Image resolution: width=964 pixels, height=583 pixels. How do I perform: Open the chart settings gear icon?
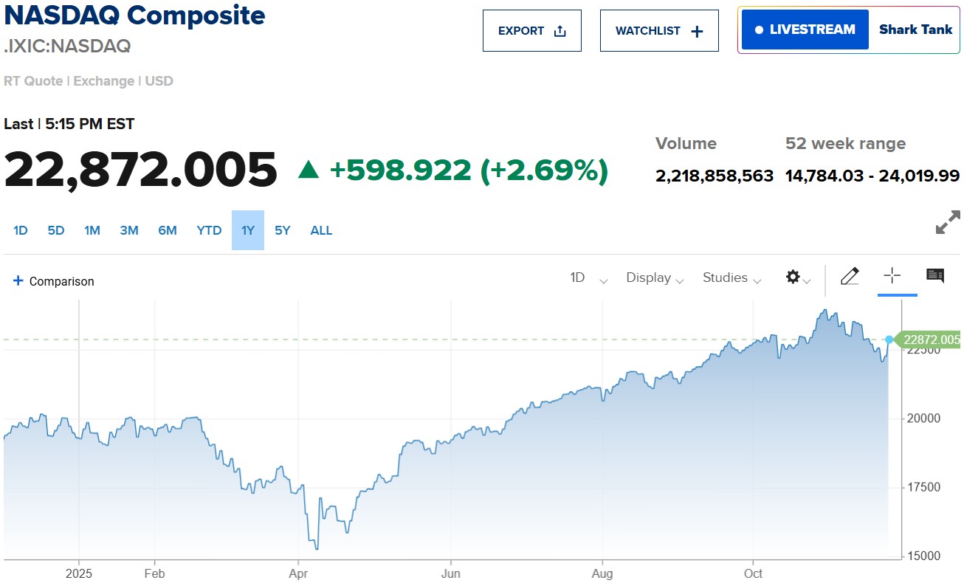coord(793,277)
